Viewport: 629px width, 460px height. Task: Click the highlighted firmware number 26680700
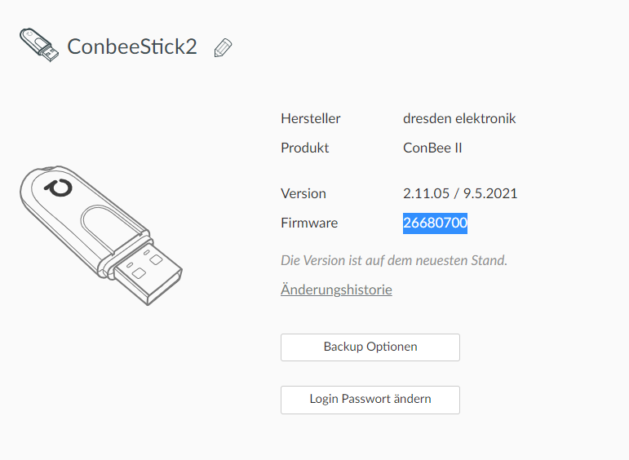pyautogui.click(x=435, y=223)
